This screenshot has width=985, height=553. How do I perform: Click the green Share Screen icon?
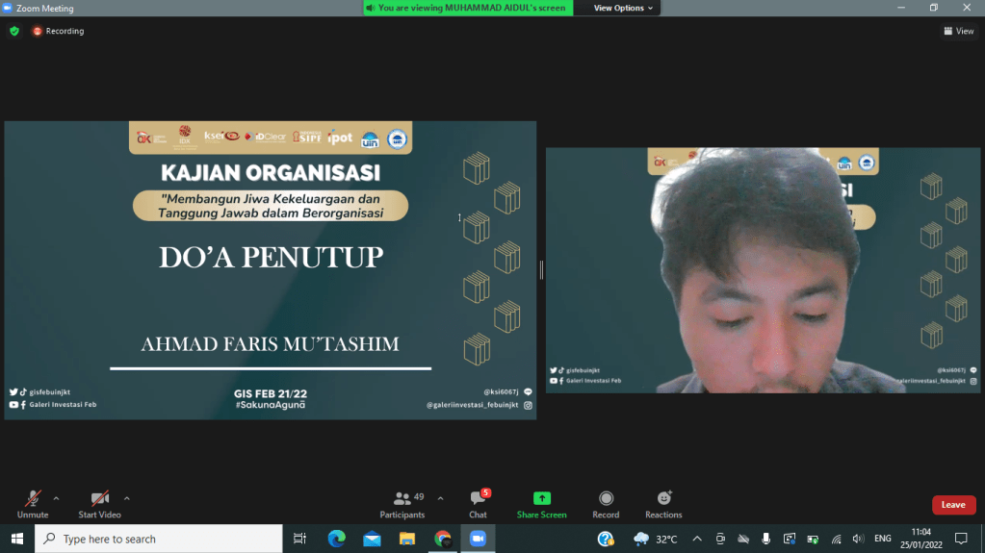tap(541, 498)
